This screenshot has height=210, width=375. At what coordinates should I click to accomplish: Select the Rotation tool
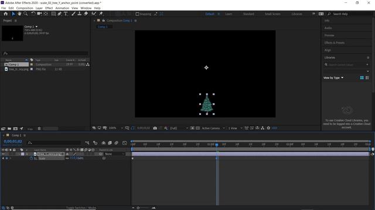point(33,14)
